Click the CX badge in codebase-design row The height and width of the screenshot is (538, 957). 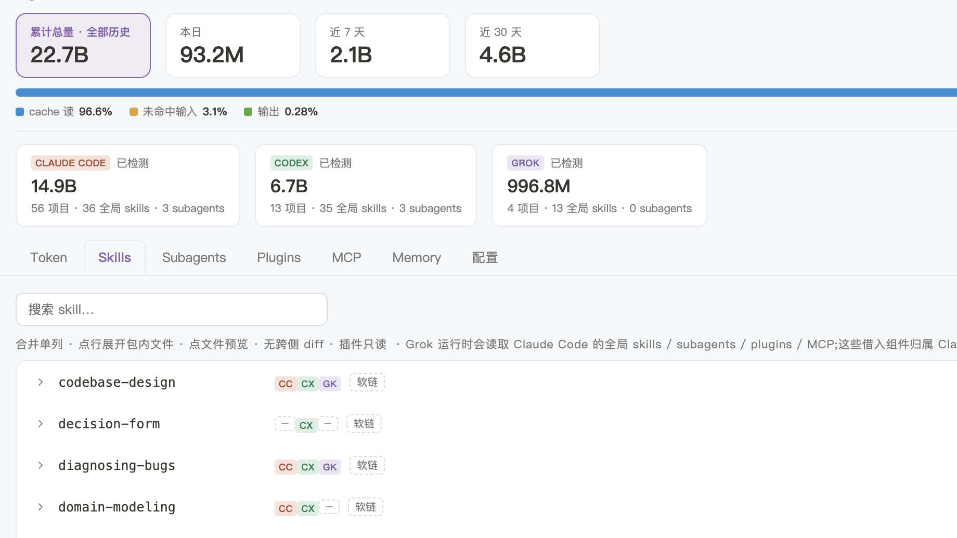pyautogui.click(x=308, y=384)
